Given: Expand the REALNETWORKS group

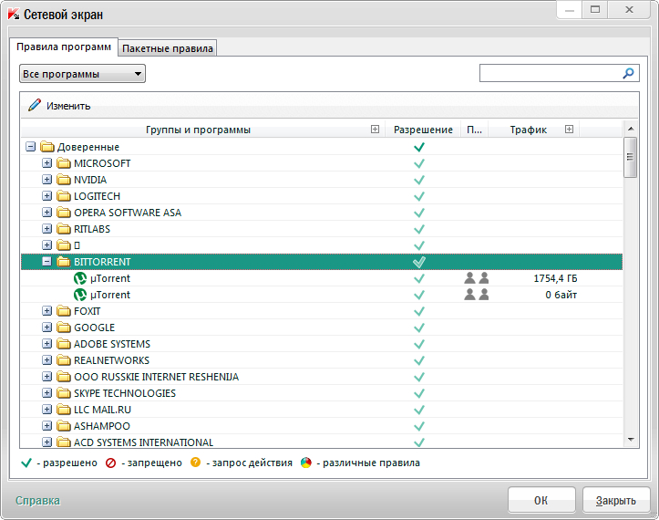Looking at the screenshot, I should click(47, 359).
